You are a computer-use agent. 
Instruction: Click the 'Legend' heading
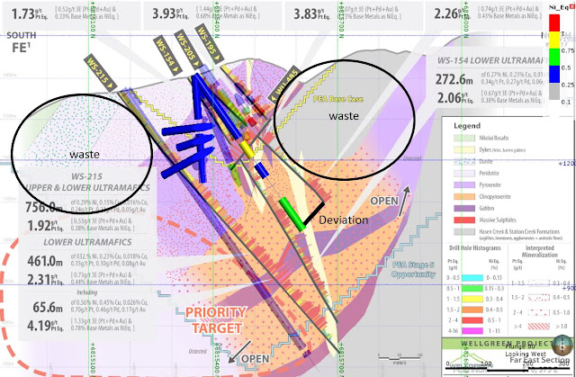[x=467, y=126]
